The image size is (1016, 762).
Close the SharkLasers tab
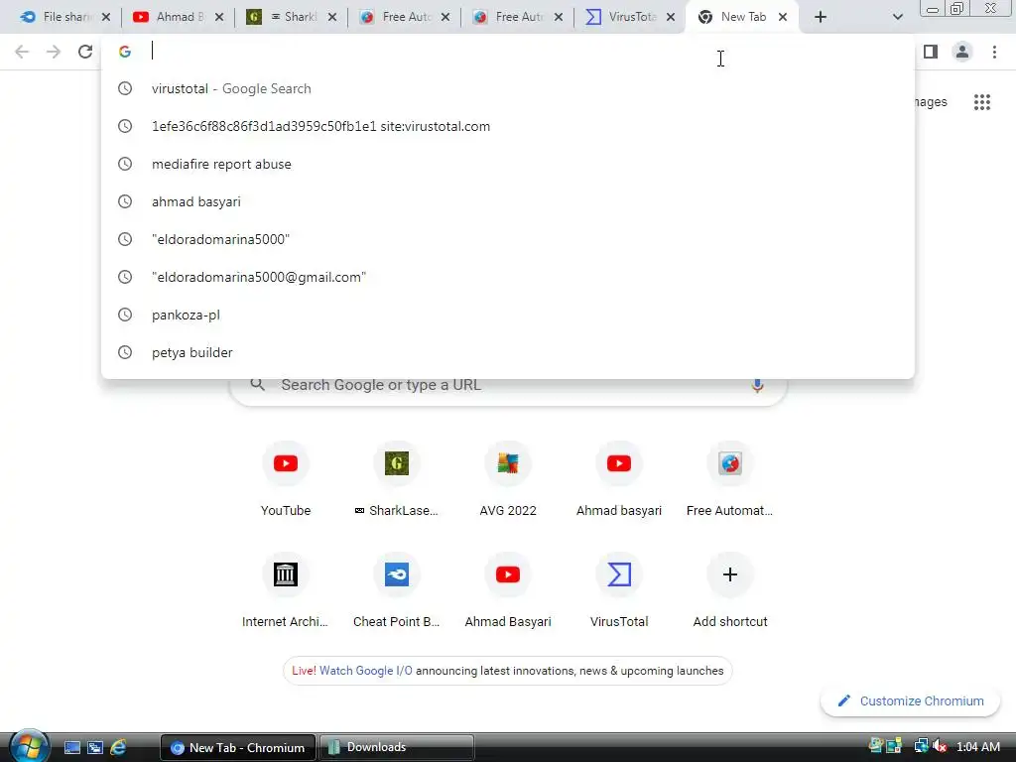[x=331, y=17]
